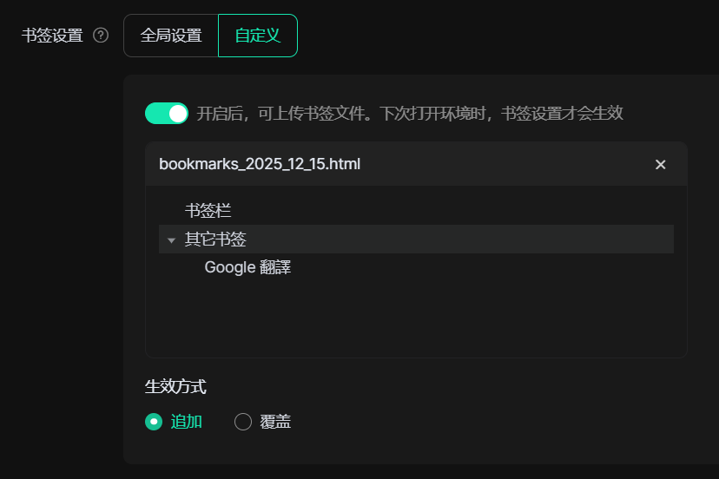Select the 追加 radio button circle
Viewport: 719px width, 479px height.
pyautogui.click(x=154, y=422)
